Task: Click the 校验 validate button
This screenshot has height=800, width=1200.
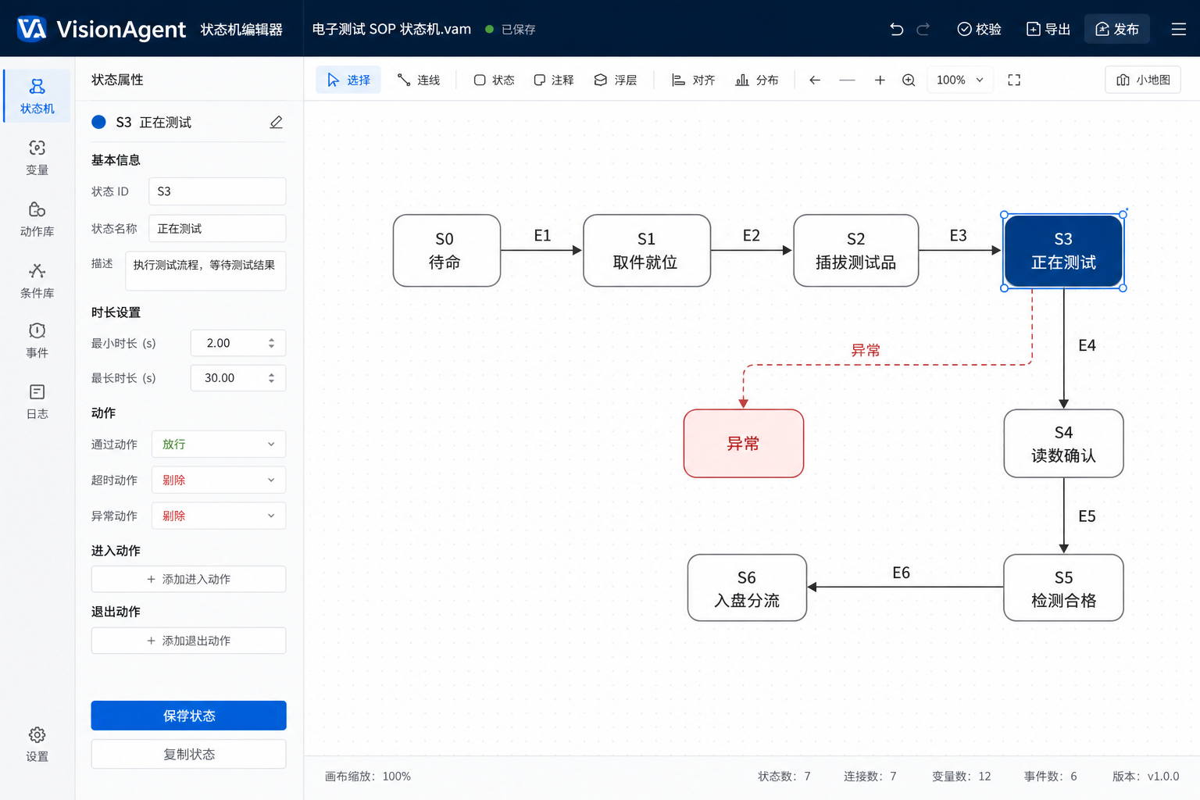Action: point(980,29)
